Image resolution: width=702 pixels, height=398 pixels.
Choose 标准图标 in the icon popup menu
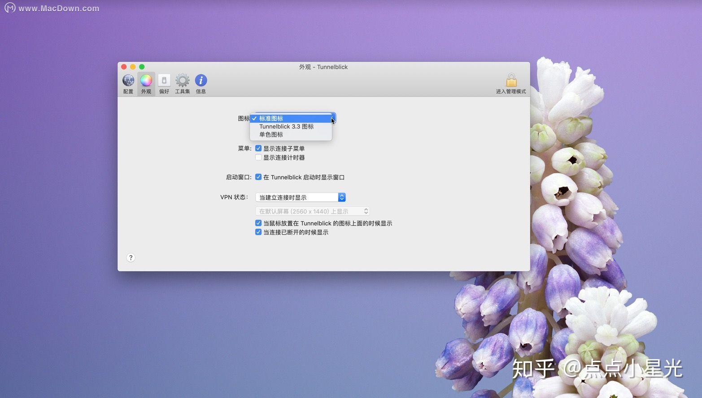tap(291, 118)
